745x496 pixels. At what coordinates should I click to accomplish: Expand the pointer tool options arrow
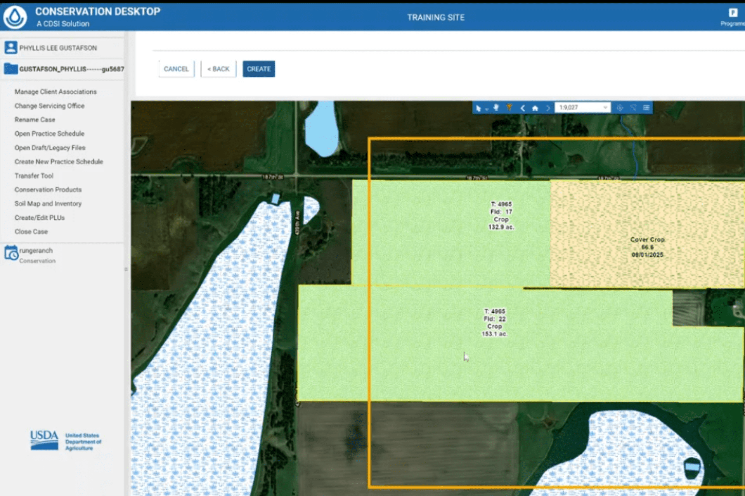pyautogui.click(x=487, y=109)
